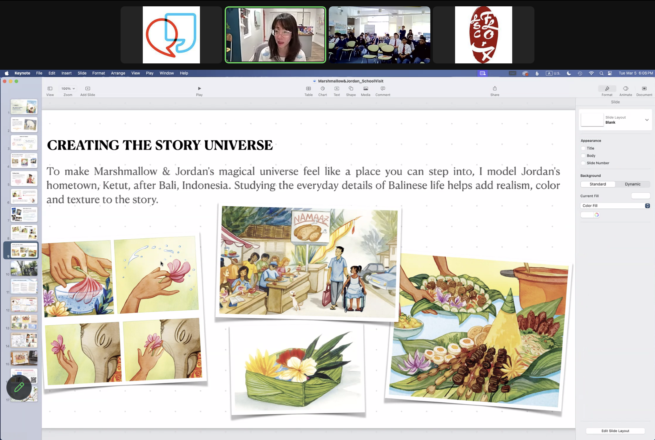Click the Share toolbar icon
Image resolution: width=655 pixels, height=440 pixels.
[495, 88]
